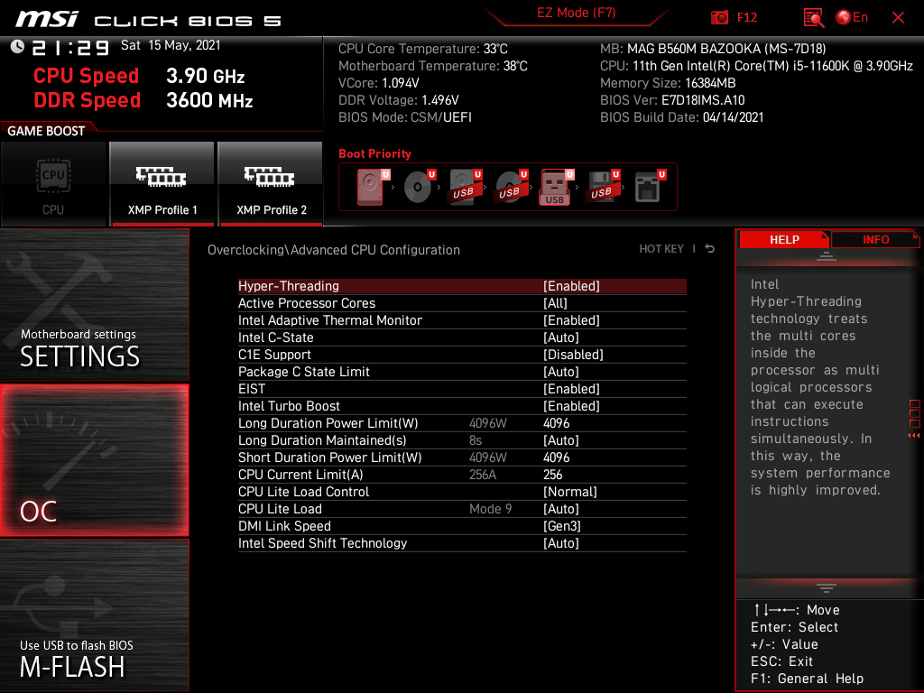Select the USB key boot device icon
Screen dimensions: 924x693
tap(557, 187)
